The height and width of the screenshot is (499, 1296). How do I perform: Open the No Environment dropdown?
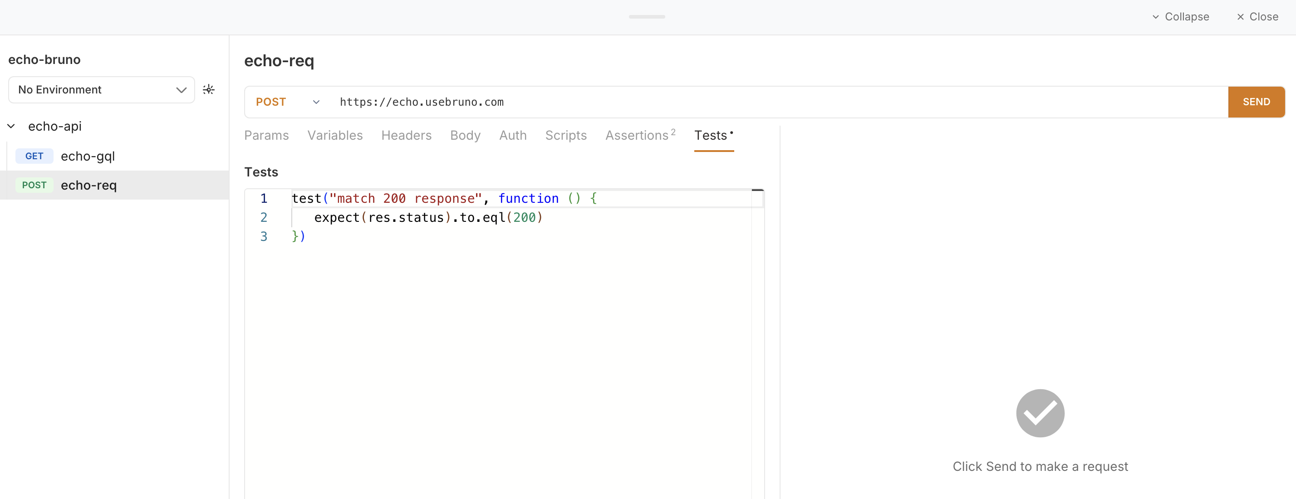pos(101,89)
